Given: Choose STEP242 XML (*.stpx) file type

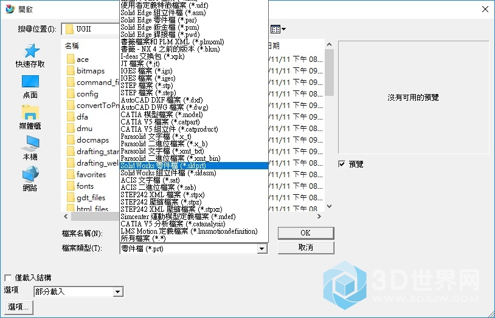Looking at the screenshot, I should click(194, 194).
